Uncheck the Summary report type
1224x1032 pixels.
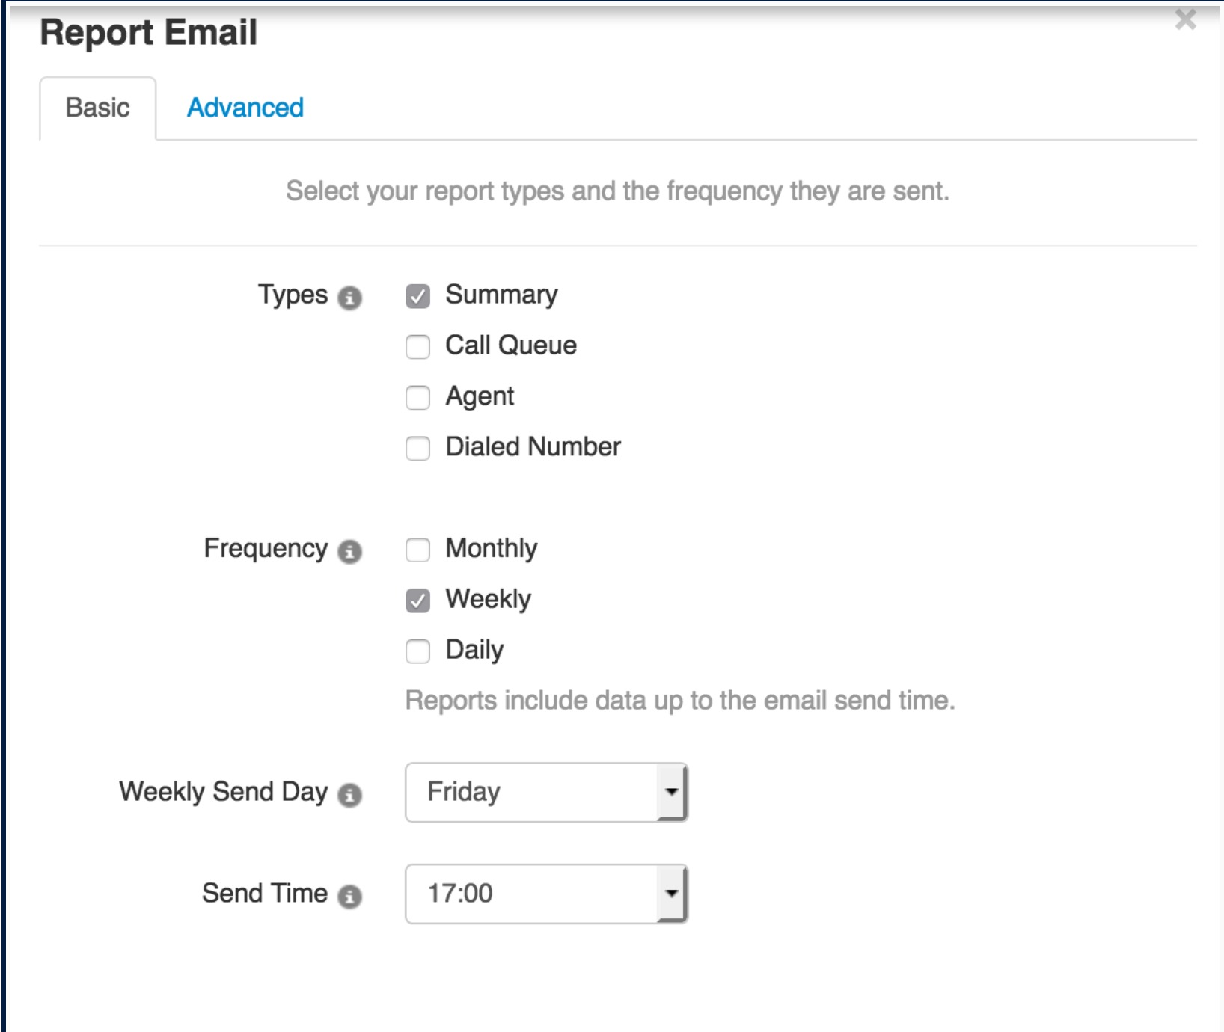coord(417,295)
